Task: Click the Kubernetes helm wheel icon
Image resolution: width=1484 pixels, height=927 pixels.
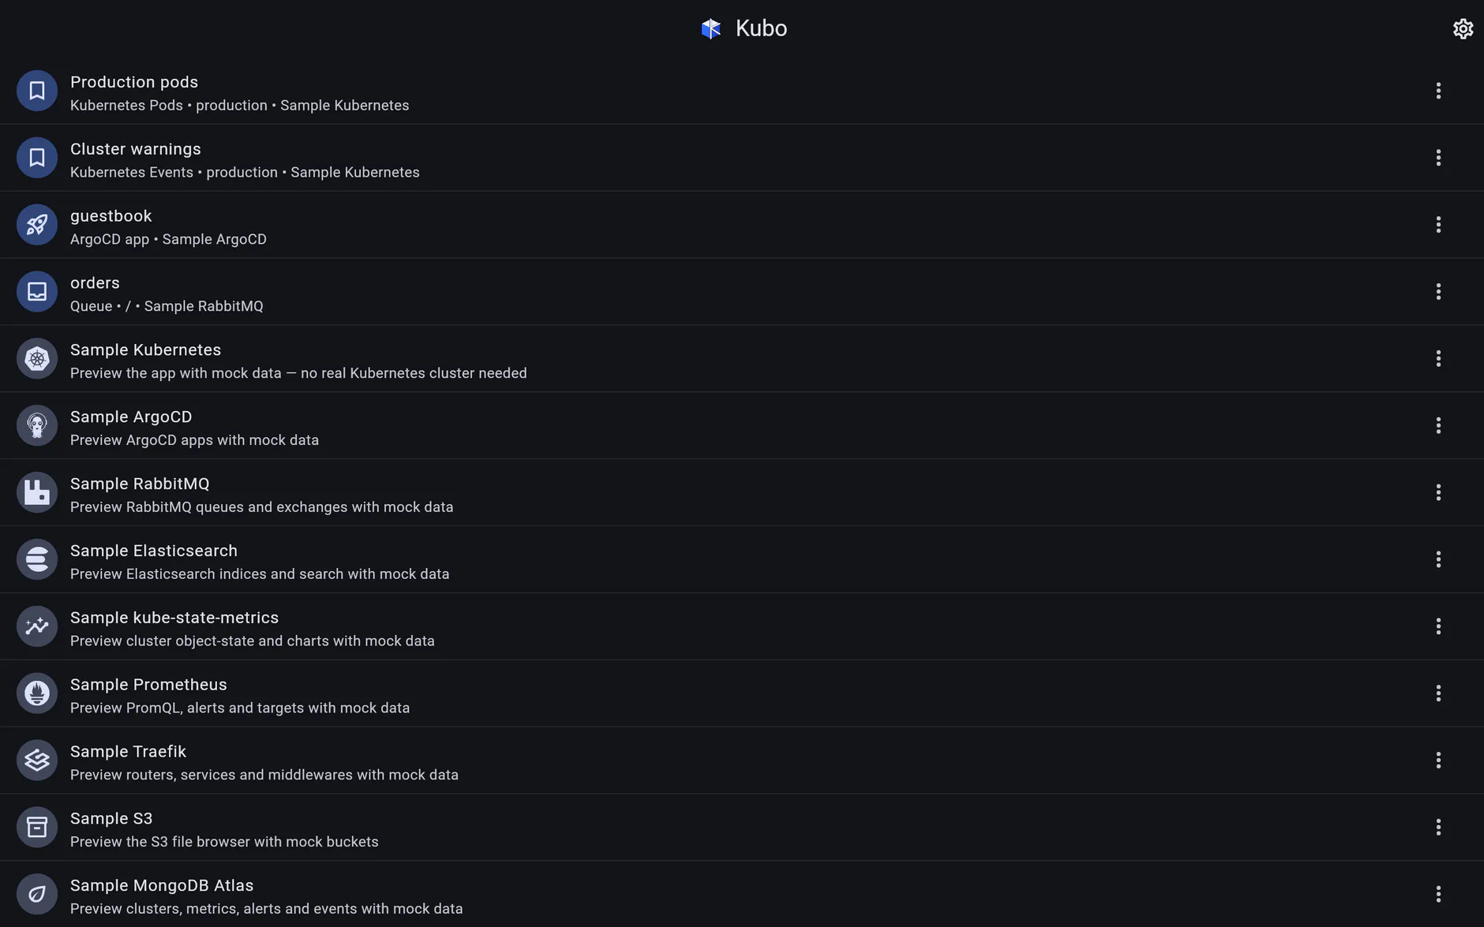Action: pyautogui.click(x=37, y=359)
